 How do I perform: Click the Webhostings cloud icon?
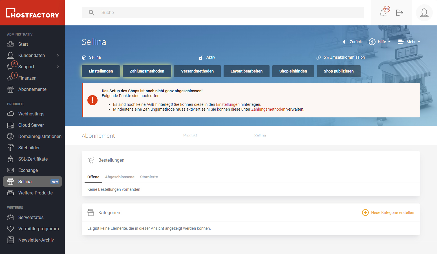10,114
